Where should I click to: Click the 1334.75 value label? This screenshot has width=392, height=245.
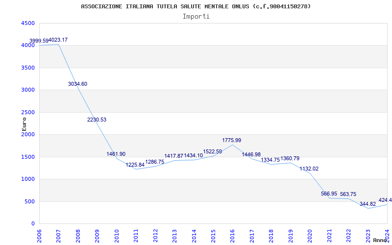pos(270,160)
